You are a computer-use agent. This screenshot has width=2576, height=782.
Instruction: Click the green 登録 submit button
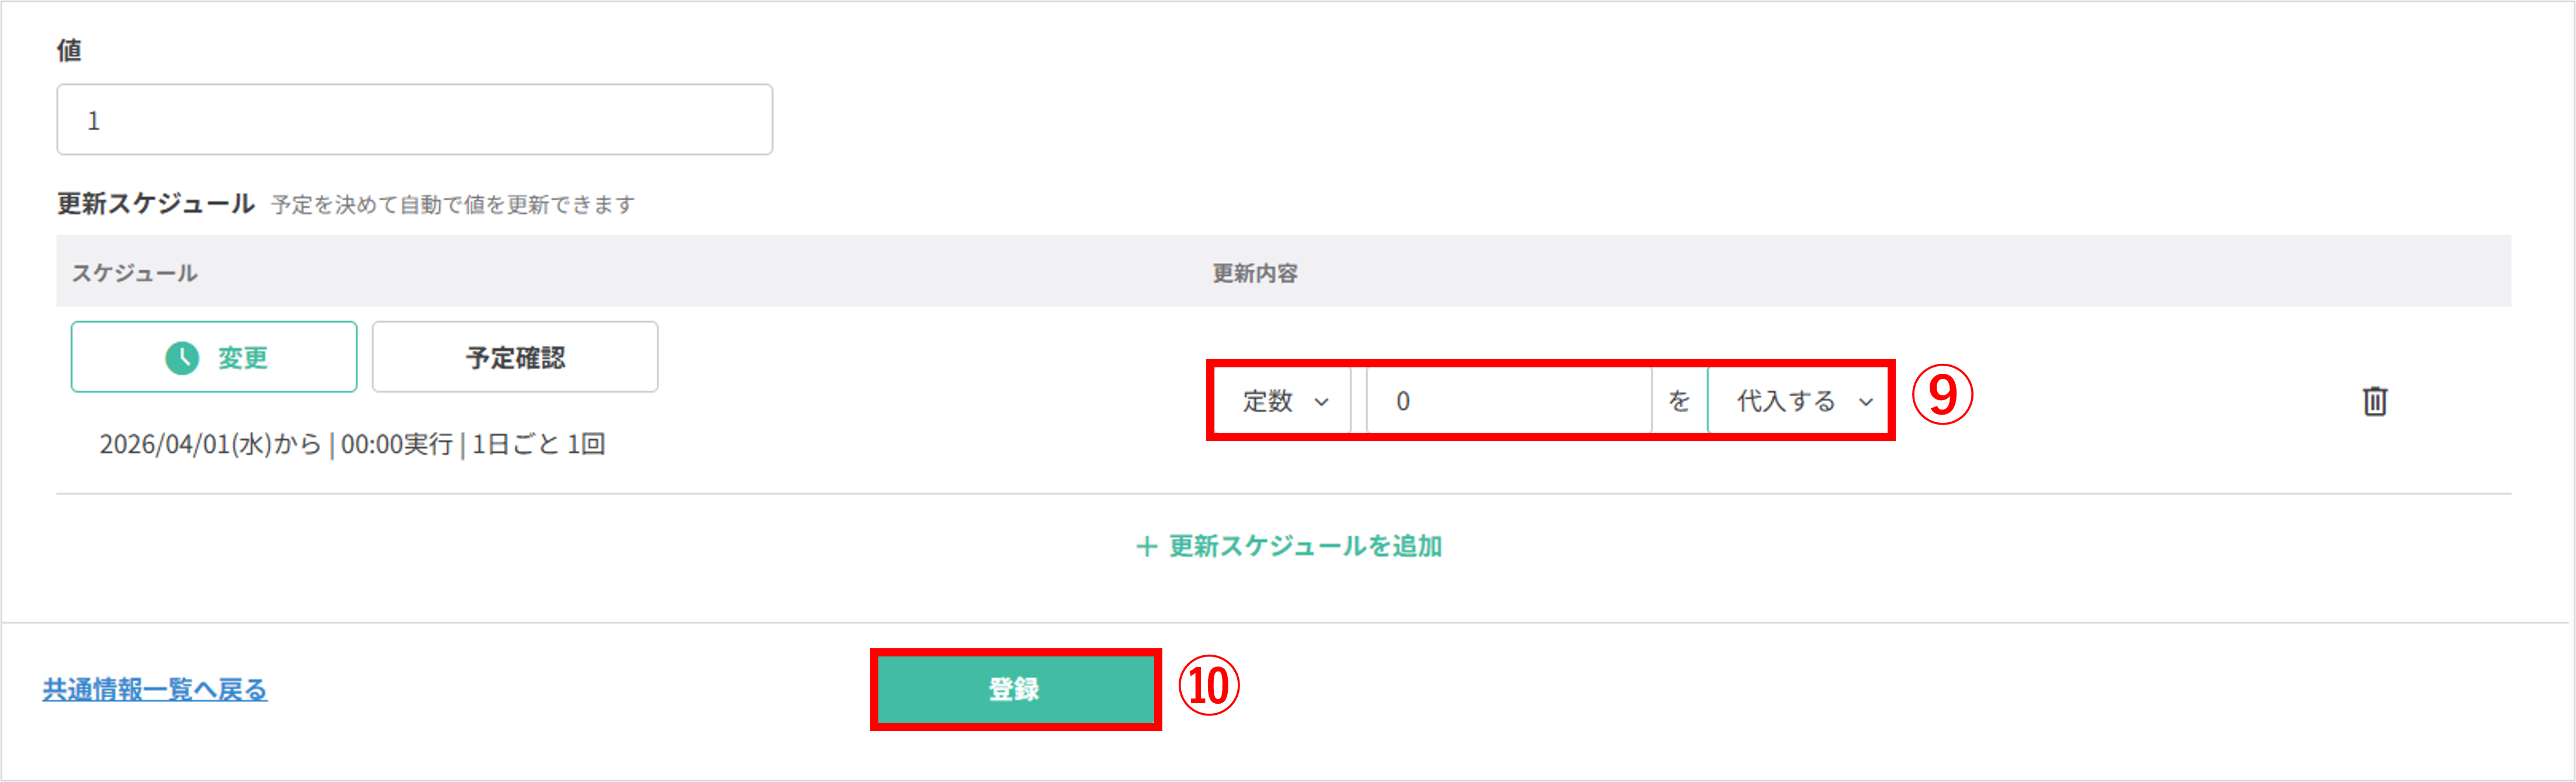[1014, 688]
